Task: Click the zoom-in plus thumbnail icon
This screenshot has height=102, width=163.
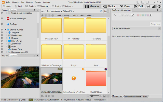Action: pos(101,96)
